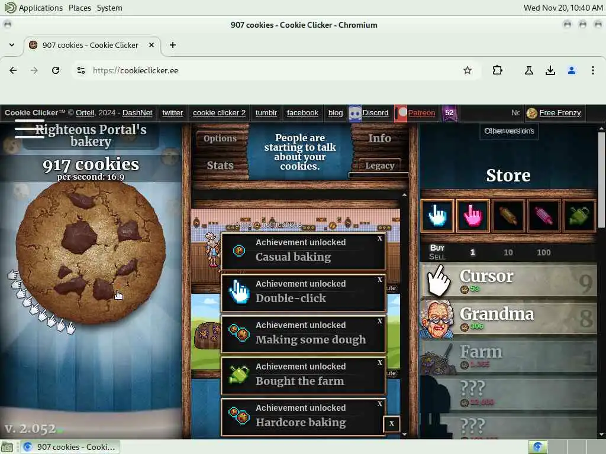Viewport: 606px width, 454px height.
Task: Expand the tab search dropdown arrow
Action: tap(12, 45)
